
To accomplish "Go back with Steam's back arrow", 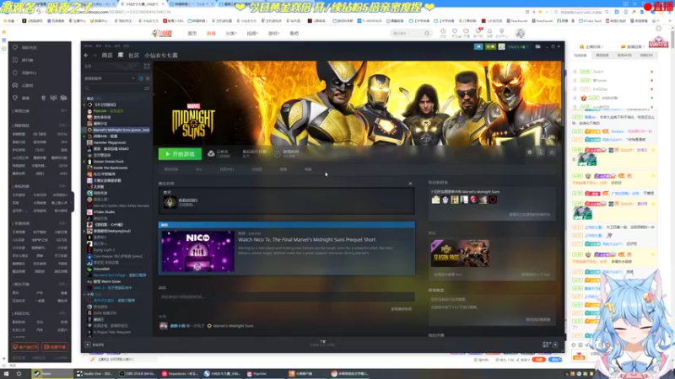I will [86, 56].
